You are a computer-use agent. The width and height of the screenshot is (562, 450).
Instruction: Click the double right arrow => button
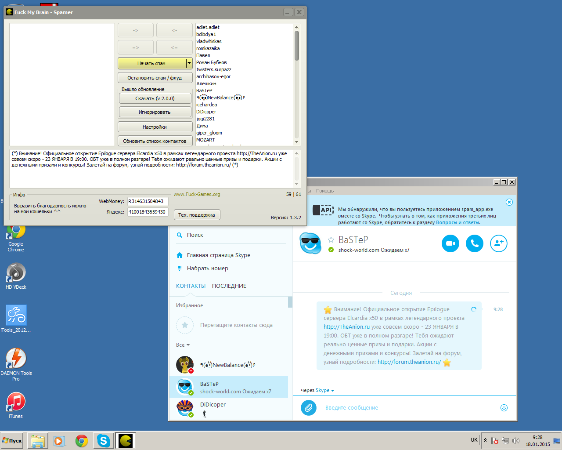pos(136,47)
